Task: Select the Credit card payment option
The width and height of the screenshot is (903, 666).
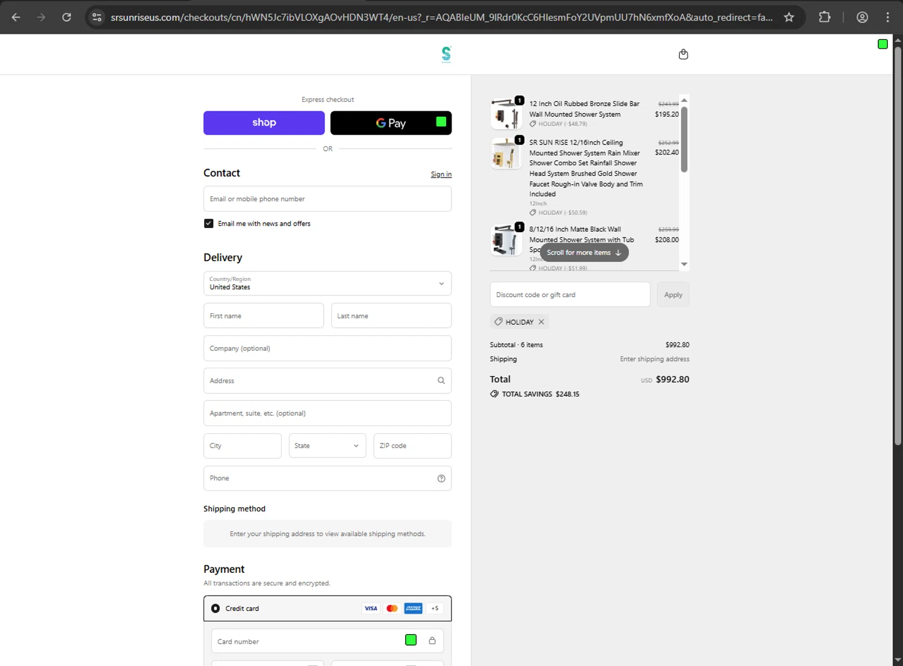Action: click(216, 608)
